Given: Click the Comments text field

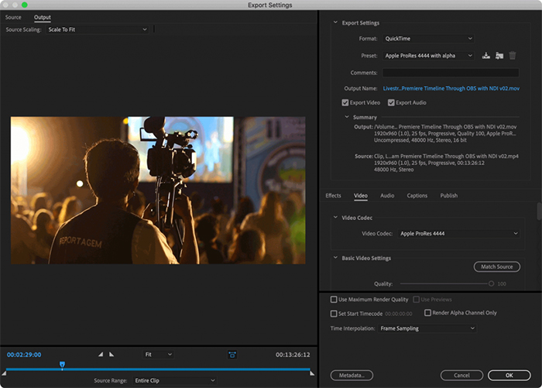Looking at the screenshot, I should [x=450, y=72].
